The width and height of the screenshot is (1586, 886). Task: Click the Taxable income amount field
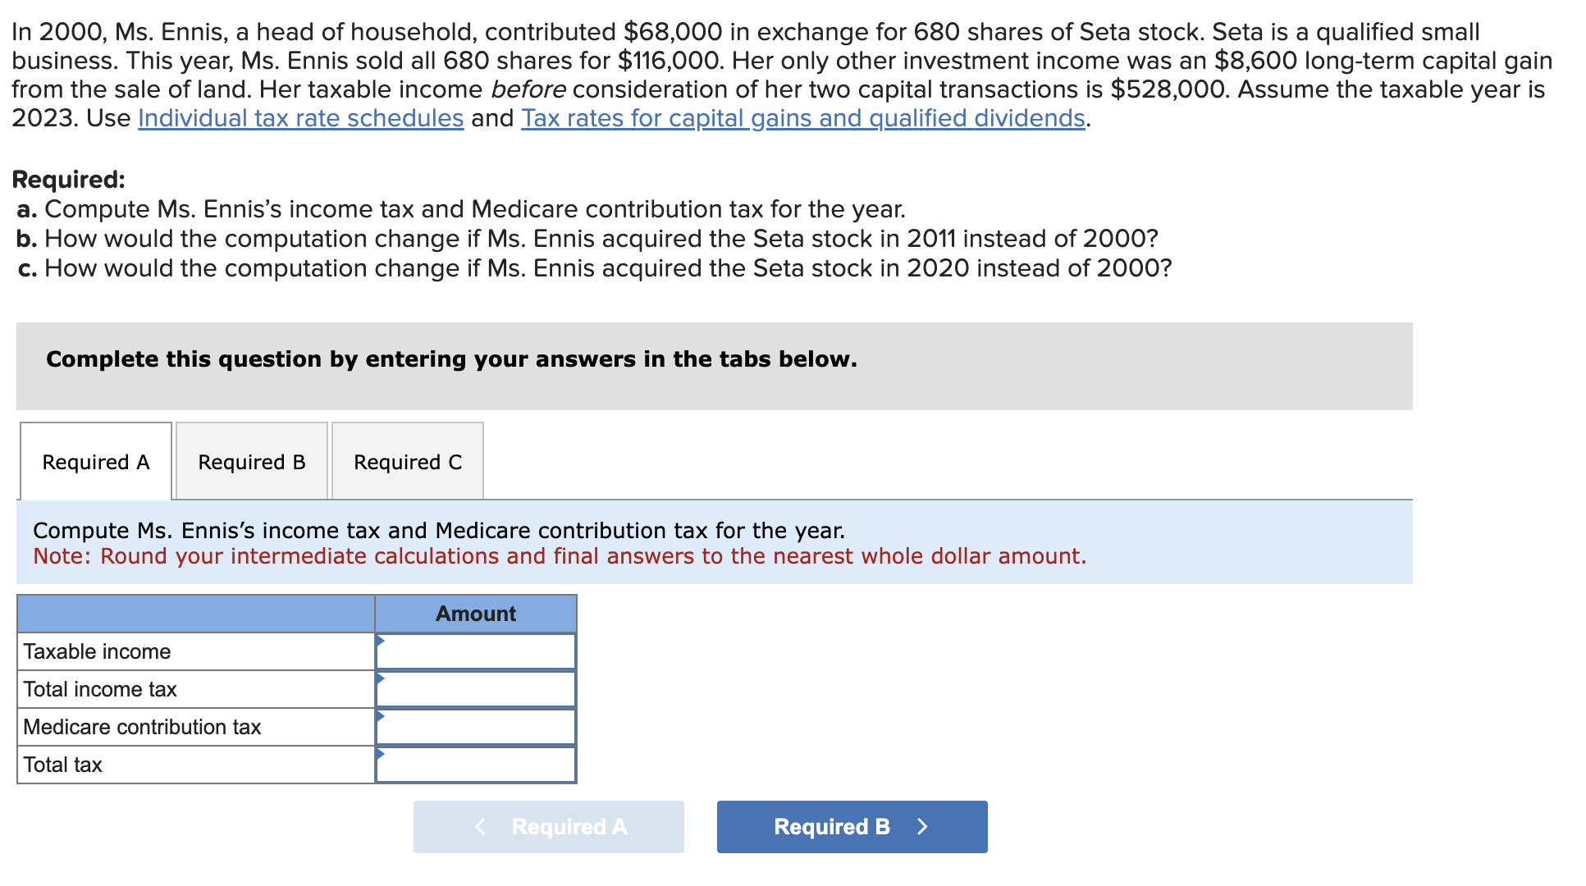(x=476, y=651)
